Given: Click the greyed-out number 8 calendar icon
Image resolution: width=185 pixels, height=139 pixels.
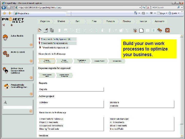Looking at the screenshot, I should [x=153, y=30].
